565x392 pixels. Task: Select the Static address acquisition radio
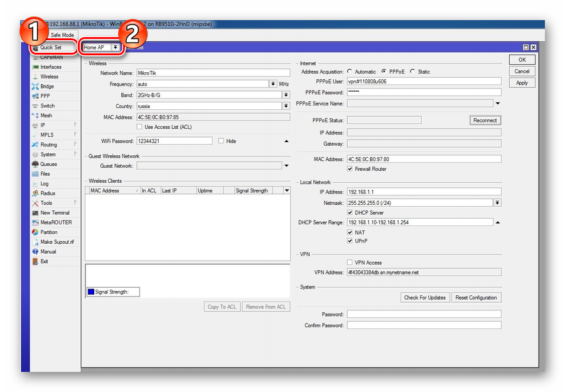point(412,72)
